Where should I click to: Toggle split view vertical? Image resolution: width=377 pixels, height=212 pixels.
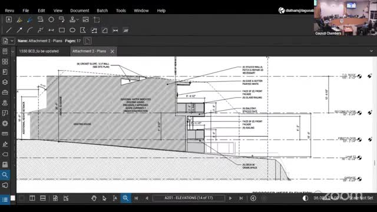(32, 198)
